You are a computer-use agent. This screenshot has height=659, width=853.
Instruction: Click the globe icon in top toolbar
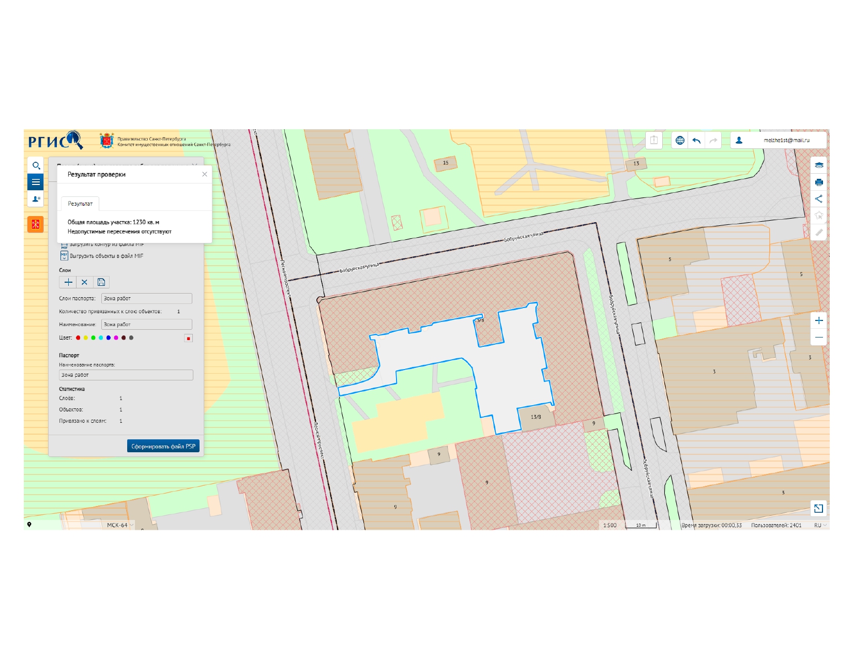coord(680,140)
